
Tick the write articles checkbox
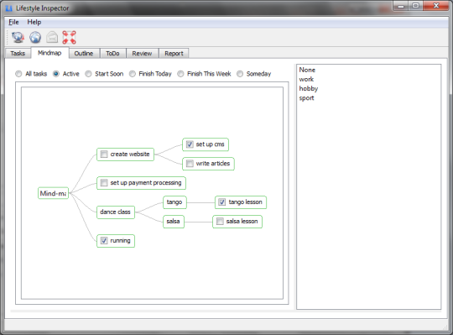coord(190,164)
